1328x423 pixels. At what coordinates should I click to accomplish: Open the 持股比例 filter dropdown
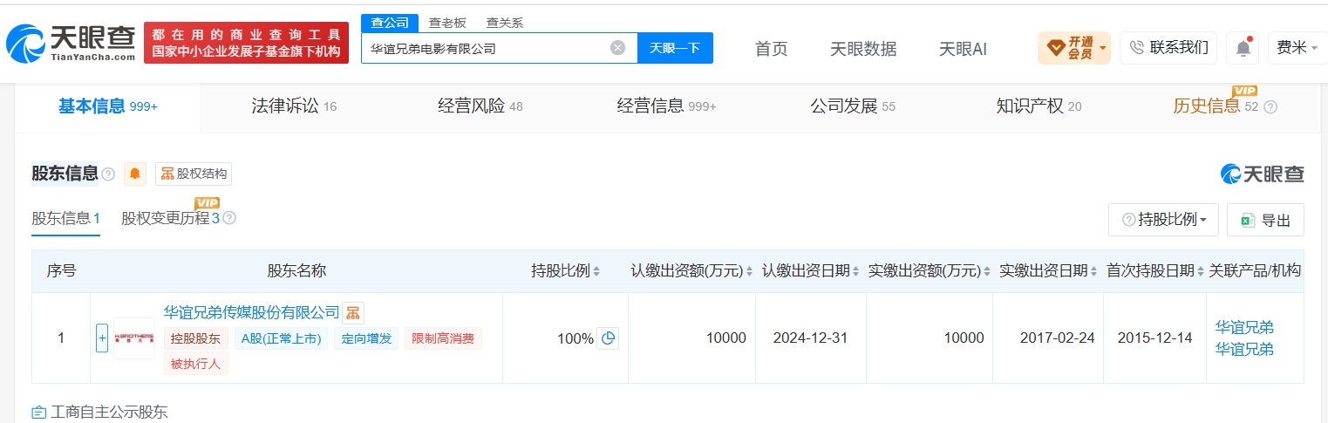click(1163, 220)
